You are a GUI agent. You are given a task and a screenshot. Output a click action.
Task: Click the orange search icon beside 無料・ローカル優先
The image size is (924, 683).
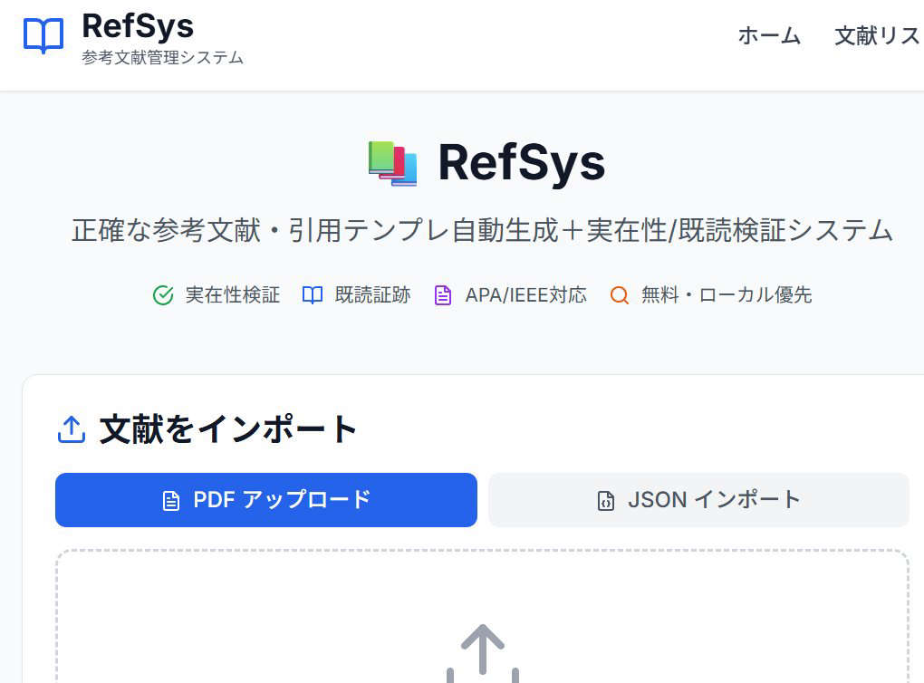pyautogui.click(x=620, y=294)
